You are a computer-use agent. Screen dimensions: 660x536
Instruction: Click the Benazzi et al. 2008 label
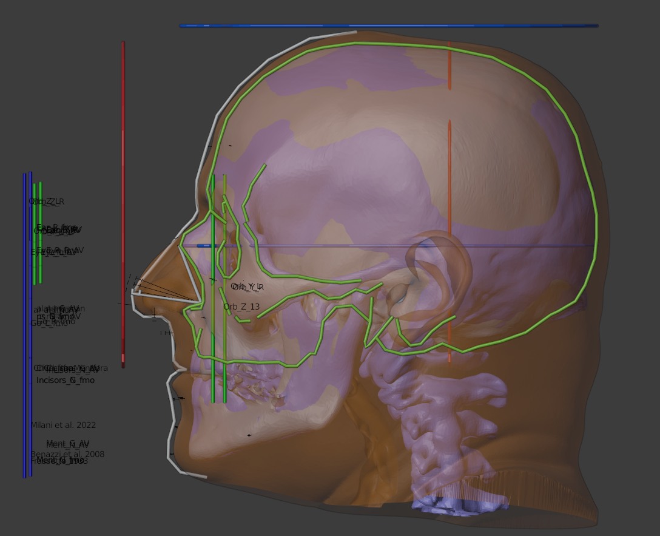67,454
